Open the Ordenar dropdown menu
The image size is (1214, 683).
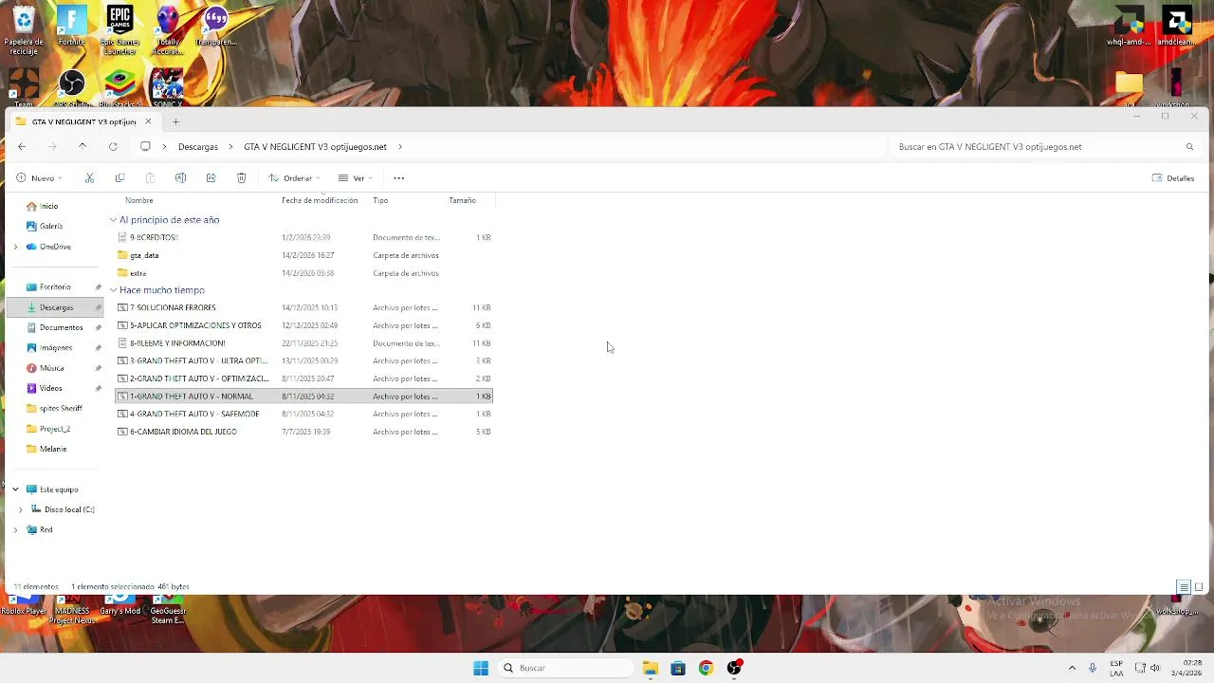294,178
